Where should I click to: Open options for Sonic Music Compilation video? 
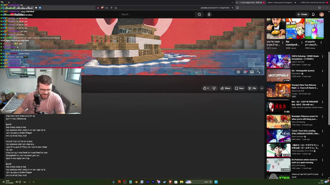click(x=322, y=57)
